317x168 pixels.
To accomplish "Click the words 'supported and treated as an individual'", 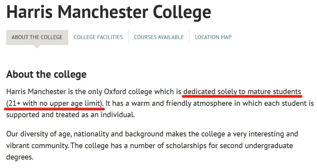I will (x=70, y=115).
